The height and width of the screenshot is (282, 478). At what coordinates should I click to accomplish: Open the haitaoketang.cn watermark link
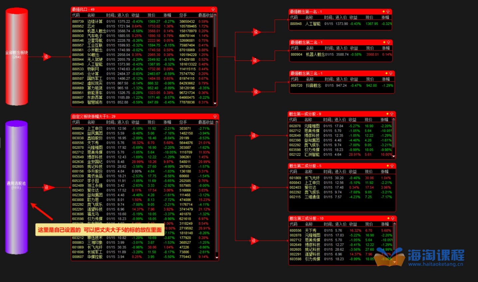tap(435, 264)
